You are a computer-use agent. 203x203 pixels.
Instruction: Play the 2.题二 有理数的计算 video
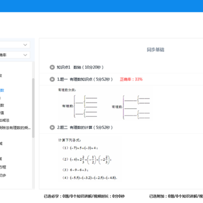[52, 127]
